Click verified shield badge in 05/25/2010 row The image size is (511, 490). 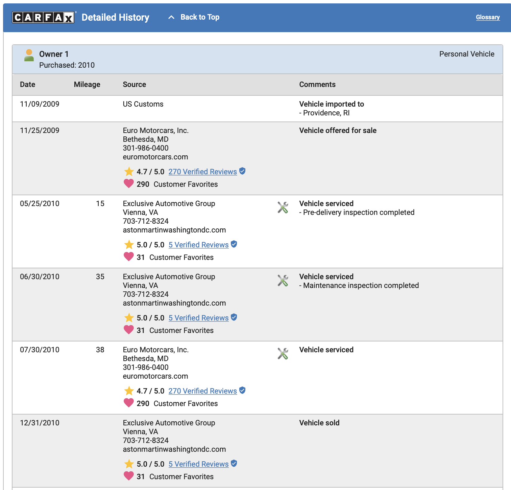click(x=234, y=244)
